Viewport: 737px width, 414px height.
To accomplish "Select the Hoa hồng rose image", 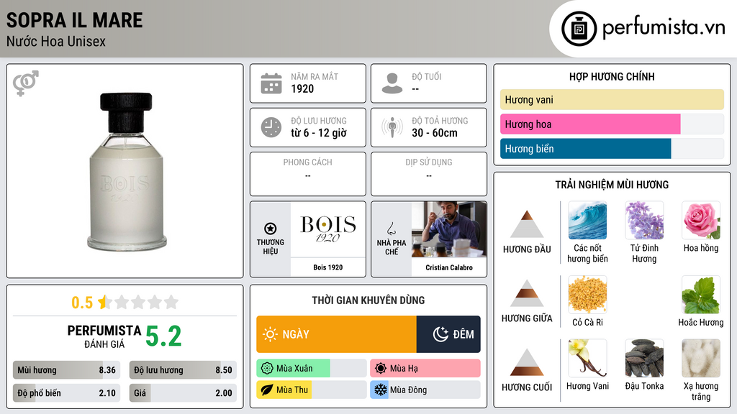I will point(701,220).
